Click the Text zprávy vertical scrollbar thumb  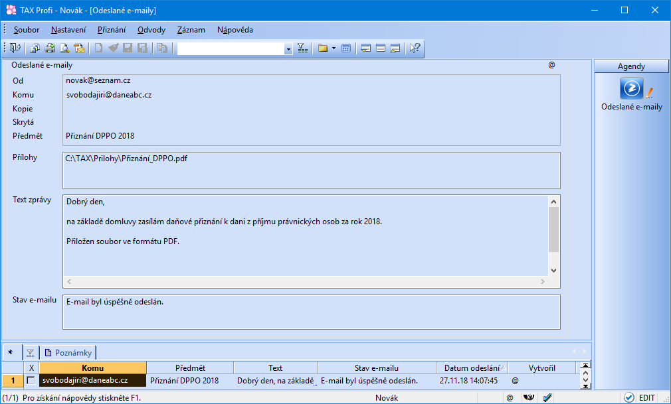click(x=554, y=230)
